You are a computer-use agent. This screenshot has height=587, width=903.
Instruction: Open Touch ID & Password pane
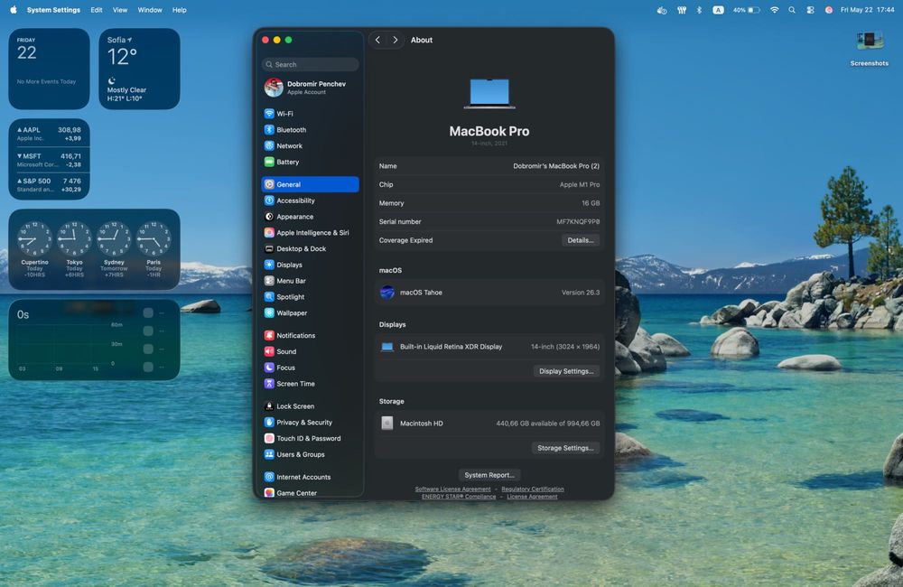[310, 438]
